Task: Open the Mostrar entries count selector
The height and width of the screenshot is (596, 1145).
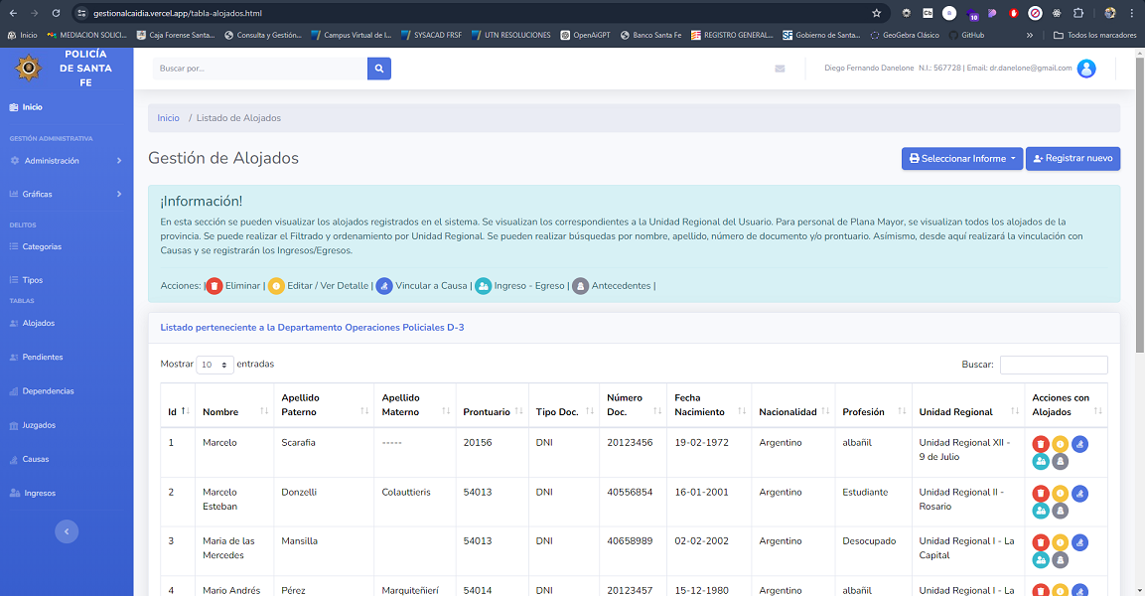Action: [x=215, y=365]
